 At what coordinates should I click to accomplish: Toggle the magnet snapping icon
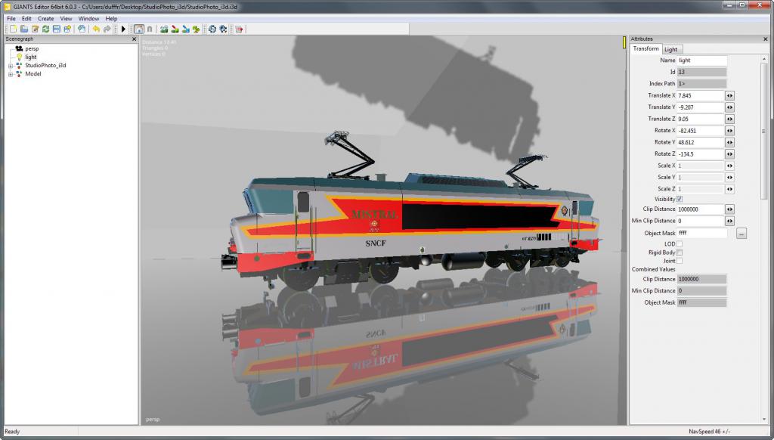click(150, 29)
